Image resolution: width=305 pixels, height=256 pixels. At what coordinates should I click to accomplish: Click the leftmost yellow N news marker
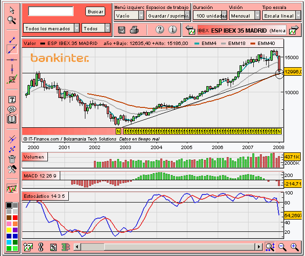click(x=118, y=132)
